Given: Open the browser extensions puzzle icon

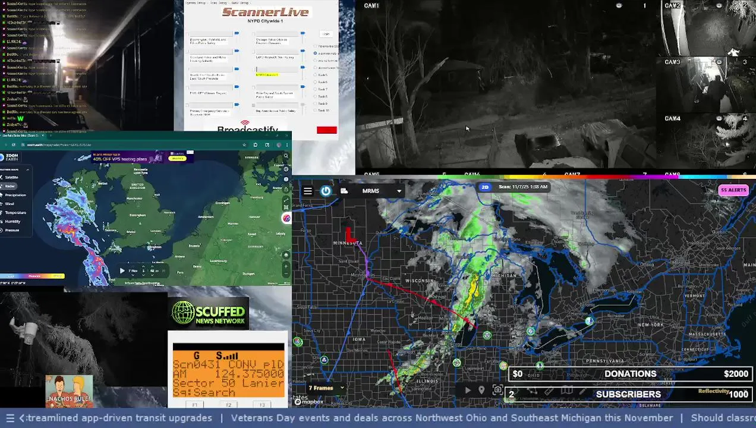Looking at the screenshot, I should (255, 145).
